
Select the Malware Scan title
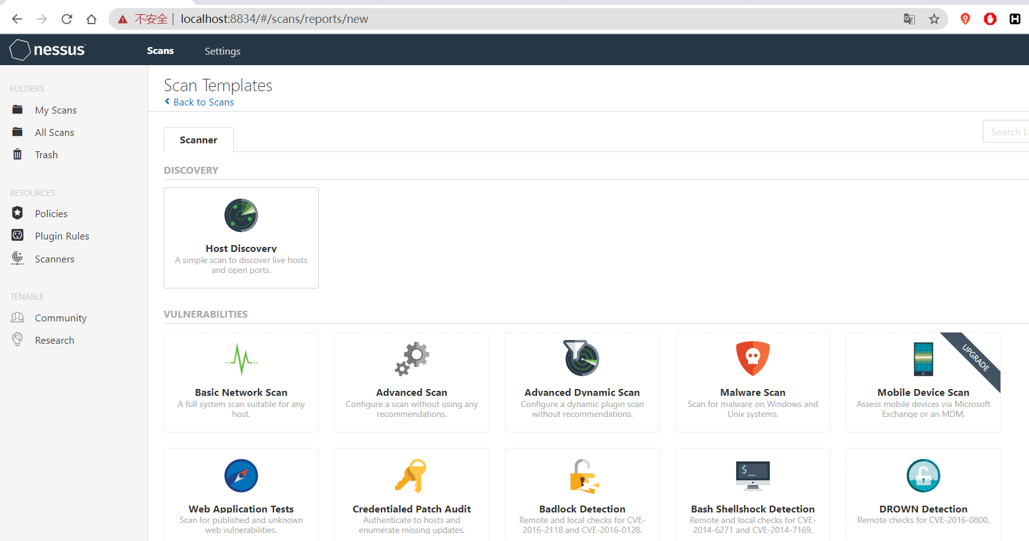click(x=753, y=392)
